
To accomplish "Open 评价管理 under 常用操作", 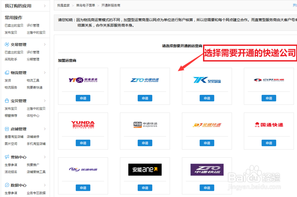I will tap(33, 25).
